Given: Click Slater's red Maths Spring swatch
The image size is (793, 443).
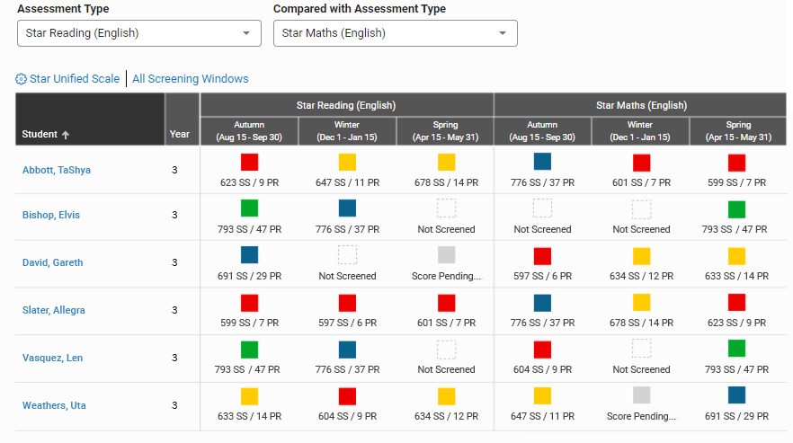Looking at the screenshot, I should click(x=737, y=303).
